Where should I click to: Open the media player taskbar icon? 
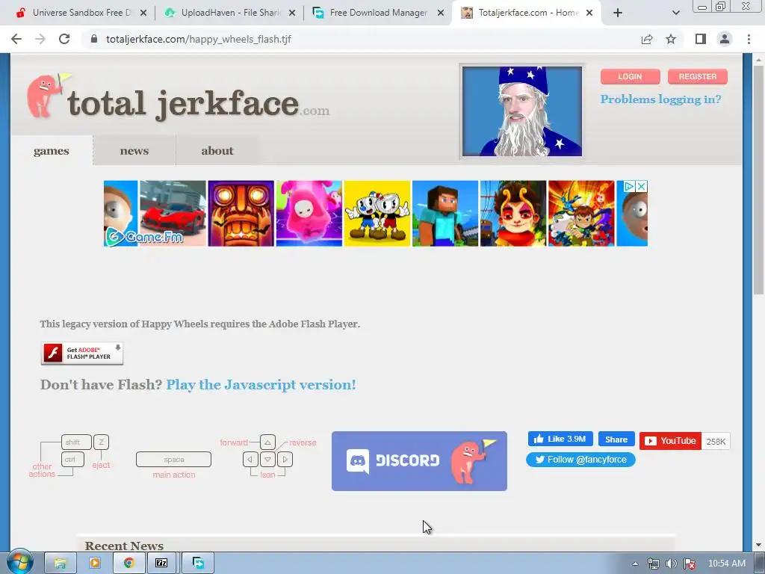95,564
